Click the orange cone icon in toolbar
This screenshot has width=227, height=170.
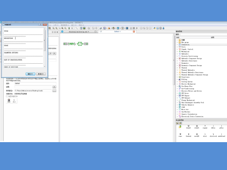click(109, 28)
